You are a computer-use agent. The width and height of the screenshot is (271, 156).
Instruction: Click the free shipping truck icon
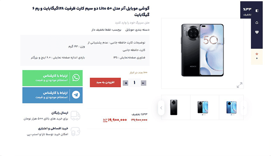point(76,115)
